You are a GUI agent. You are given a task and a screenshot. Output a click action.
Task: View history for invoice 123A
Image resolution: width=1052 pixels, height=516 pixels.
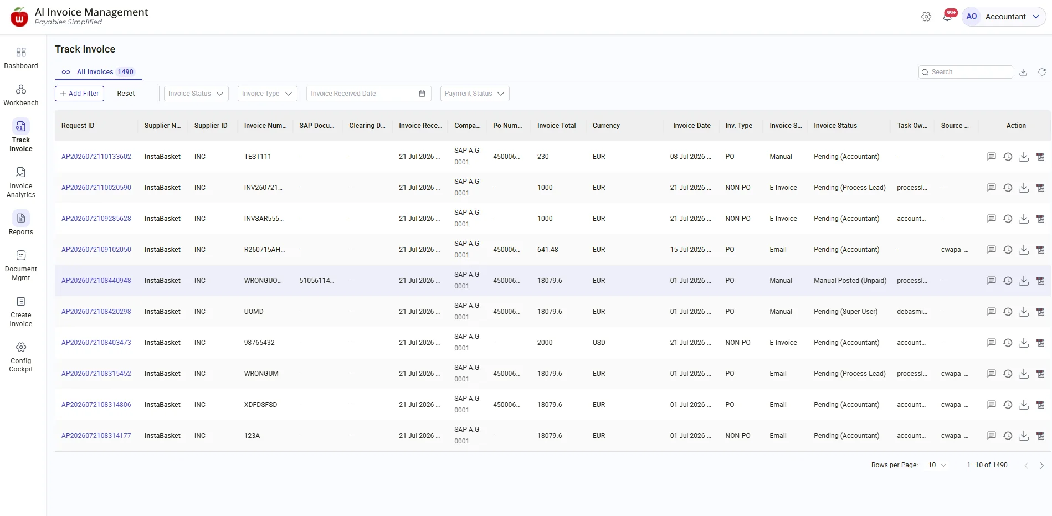pos(1008,436)
